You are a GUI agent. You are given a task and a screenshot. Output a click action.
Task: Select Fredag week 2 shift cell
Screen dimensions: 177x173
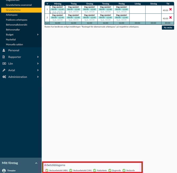pos(122,17)
